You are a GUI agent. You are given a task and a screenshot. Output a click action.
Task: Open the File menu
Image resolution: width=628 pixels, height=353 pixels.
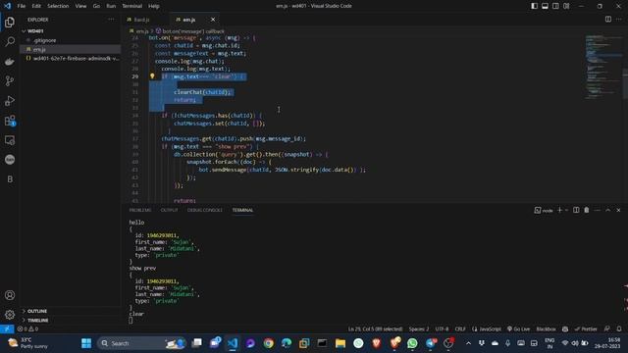[x=22, y=6]
